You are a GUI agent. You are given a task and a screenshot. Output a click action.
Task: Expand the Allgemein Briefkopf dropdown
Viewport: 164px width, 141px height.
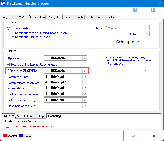[85, 58]
